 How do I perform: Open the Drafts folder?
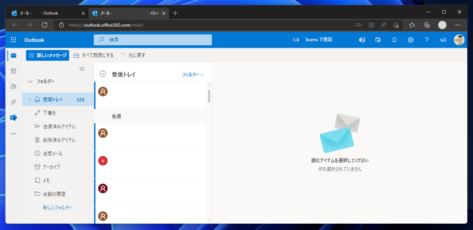58,113
